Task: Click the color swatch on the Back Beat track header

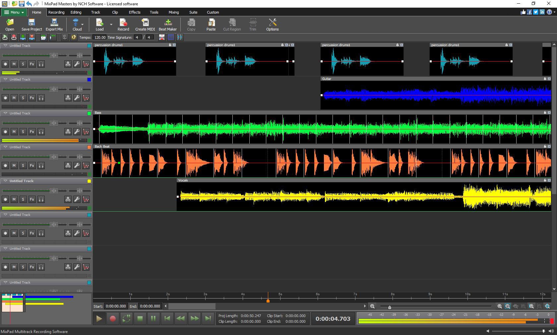Action: pyautogui.click(x=89, y=147)
